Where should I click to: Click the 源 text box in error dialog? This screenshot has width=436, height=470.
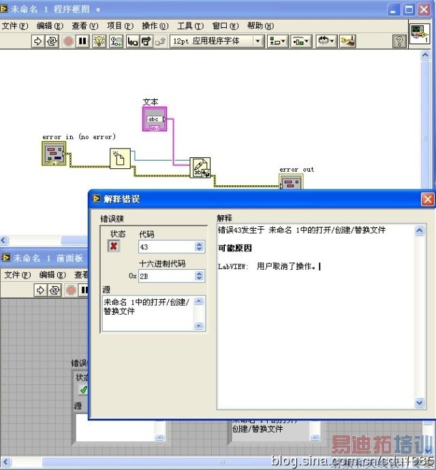click(148, 313)
